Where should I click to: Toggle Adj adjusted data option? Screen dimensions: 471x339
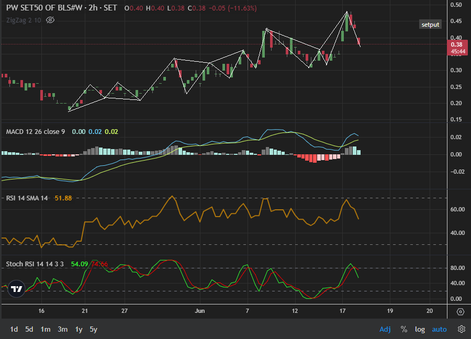point(385,329)
